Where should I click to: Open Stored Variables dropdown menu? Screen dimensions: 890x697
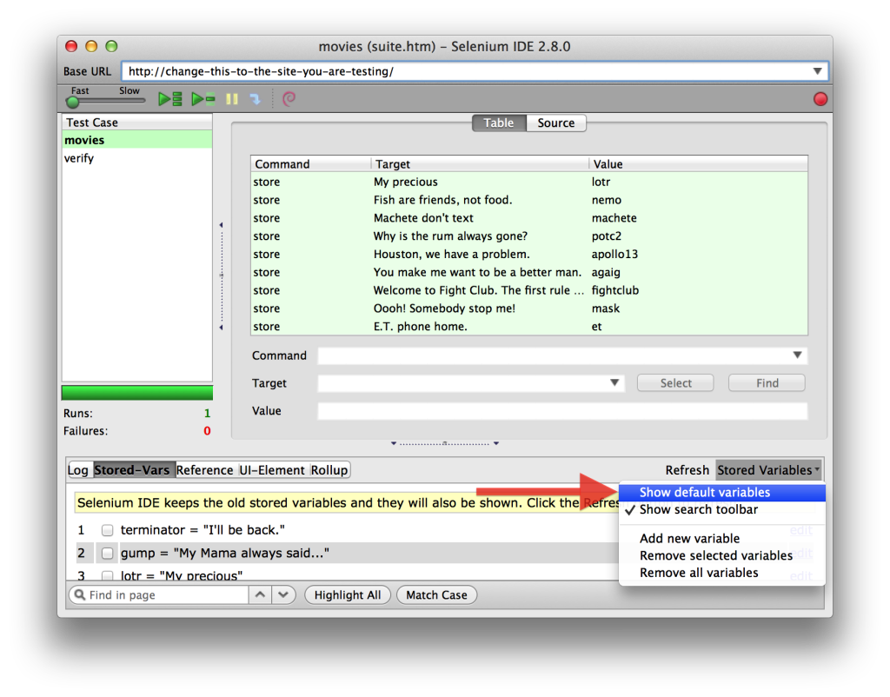768,470
